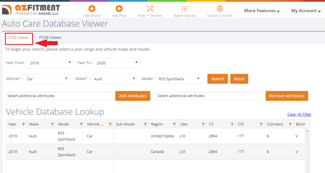
Task: Open the Batch Upload icon
Action: point(185,9)
